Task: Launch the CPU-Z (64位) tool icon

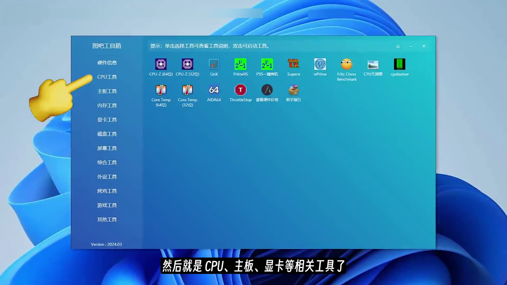Action: pyautogui.click(x=161, y=64)
